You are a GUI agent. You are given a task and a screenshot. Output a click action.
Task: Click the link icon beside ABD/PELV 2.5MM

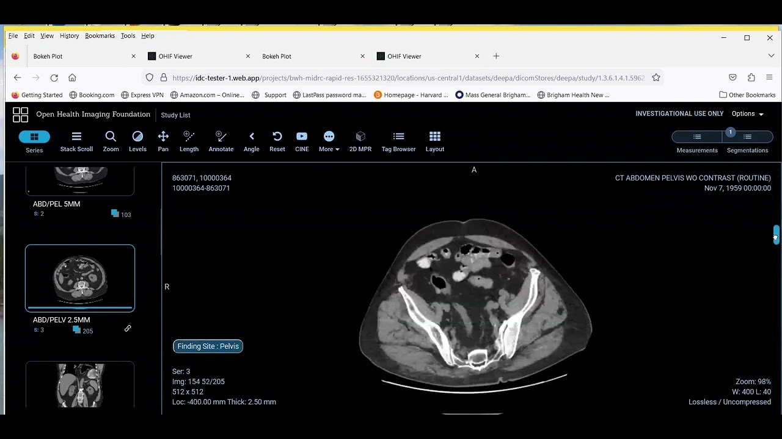point(128,328)
